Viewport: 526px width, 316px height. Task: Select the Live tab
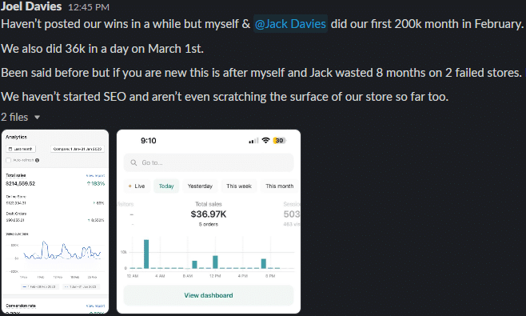[x=137, y=186]
